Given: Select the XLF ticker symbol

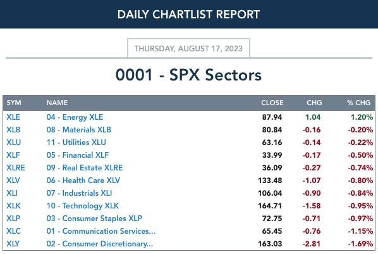Looking at the screenshot, I should click(13, 155).
